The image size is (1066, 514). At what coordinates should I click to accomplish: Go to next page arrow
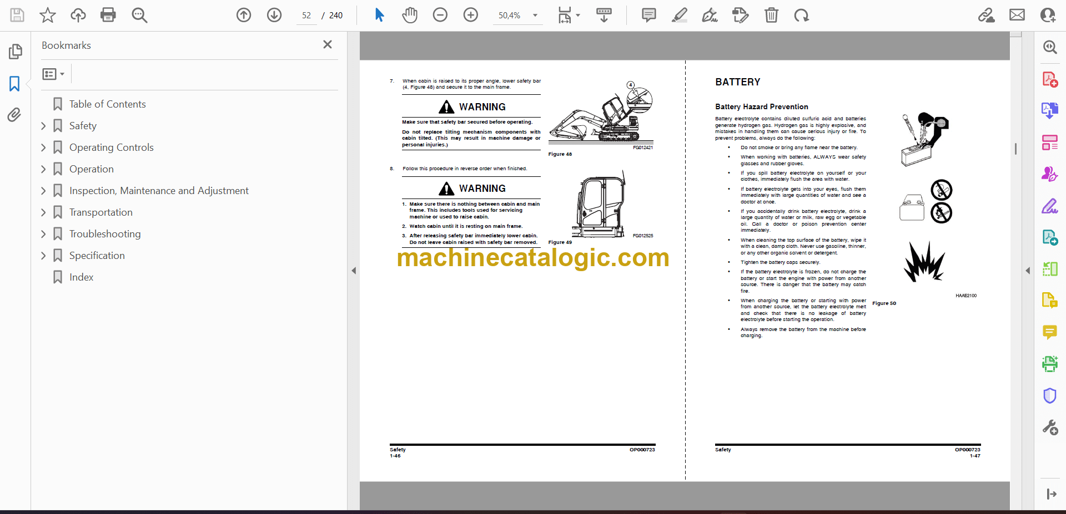click(274, 15)
